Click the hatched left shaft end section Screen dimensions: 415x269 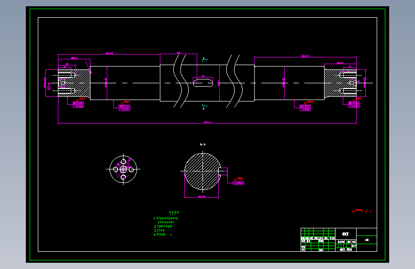[75, 83]
